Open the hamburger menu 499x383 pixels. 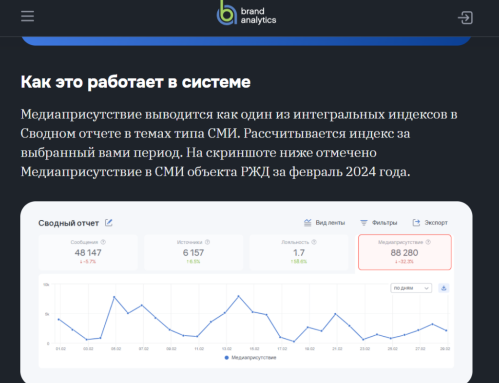click(27, 16)
